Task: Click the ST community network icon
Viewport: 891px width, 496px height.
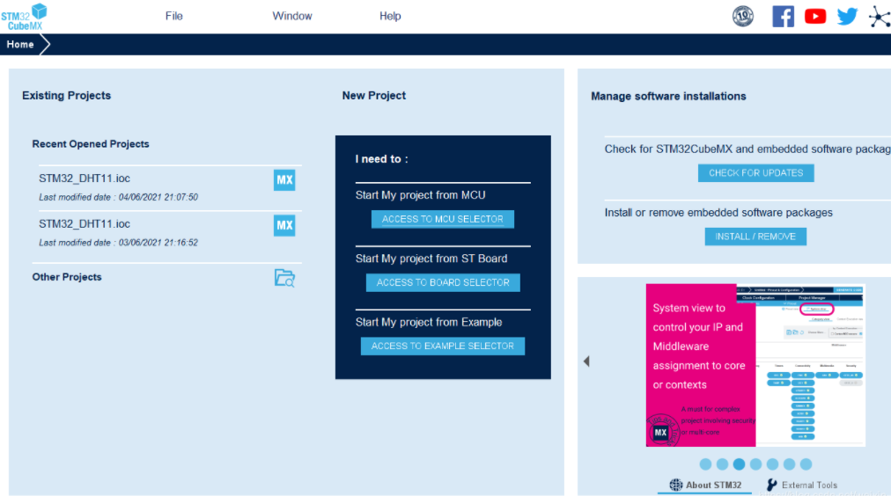Action: [x=880, y=17]
